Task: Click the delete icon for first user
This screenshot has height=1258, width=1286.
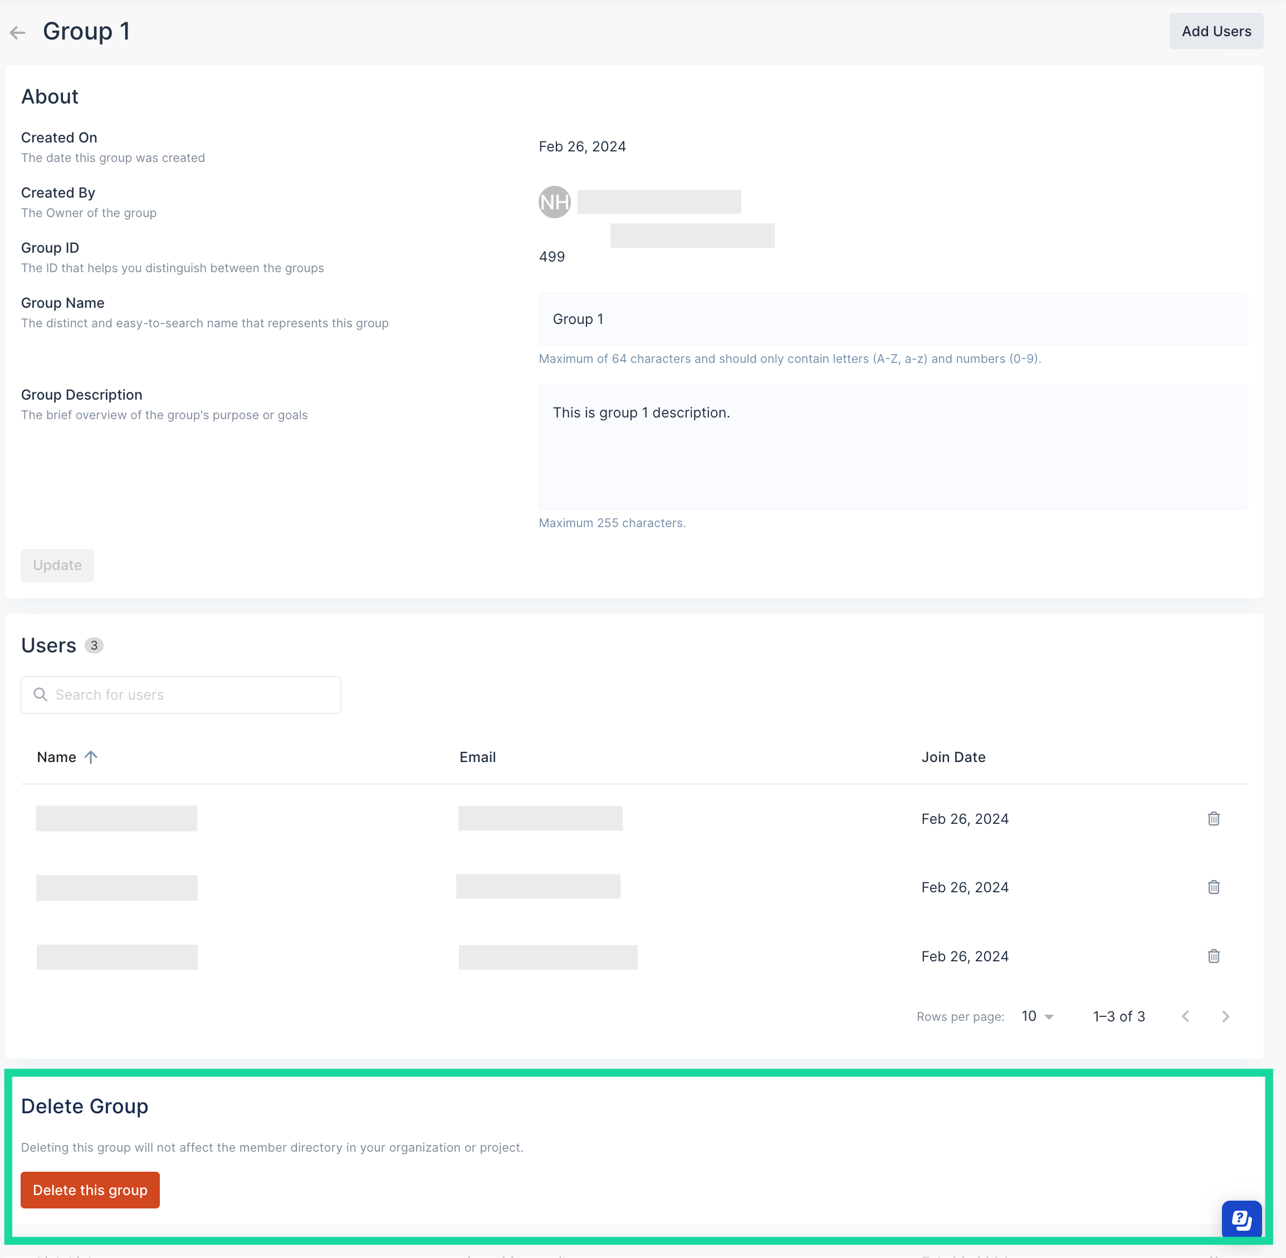Action: [1214, 818]
